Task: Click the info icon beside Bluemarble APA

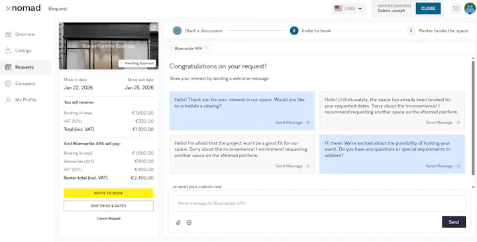Action: (x=206, y=48)
